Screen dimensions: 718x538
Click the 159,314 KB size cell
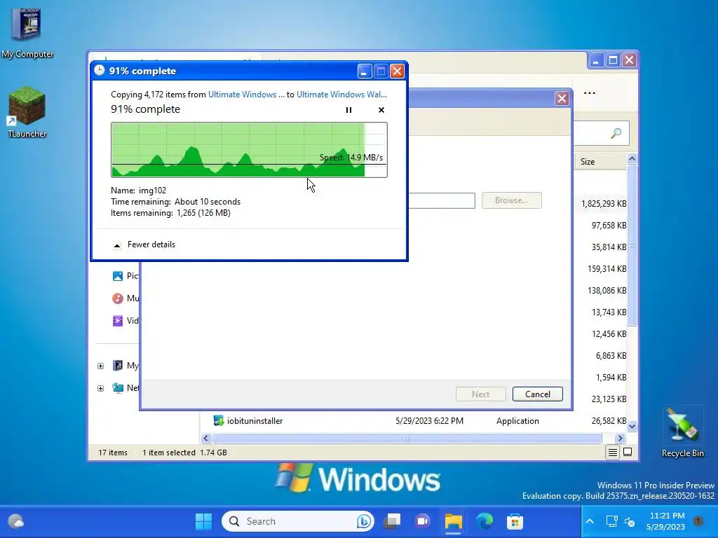click(x=607, y=268)
